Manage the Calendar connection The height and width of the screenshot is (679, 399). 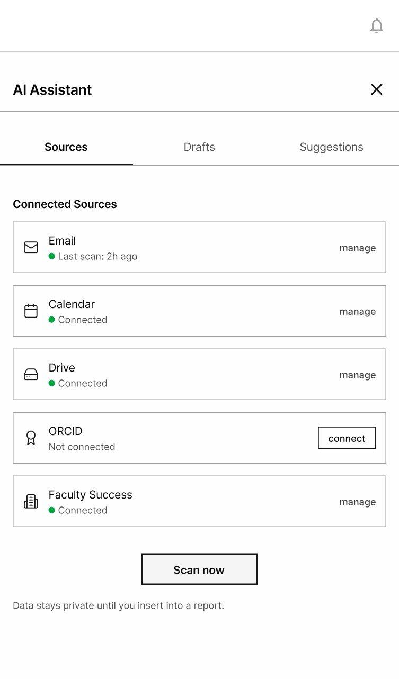click(x=358, y=312)
